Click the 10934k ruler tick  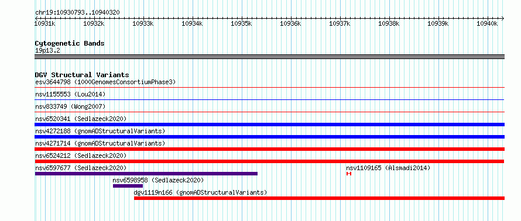[193, 23]
